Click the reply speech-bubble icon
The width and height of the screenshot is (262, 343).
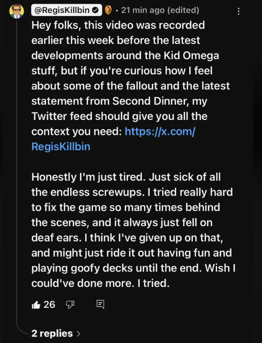click(100, 304)
